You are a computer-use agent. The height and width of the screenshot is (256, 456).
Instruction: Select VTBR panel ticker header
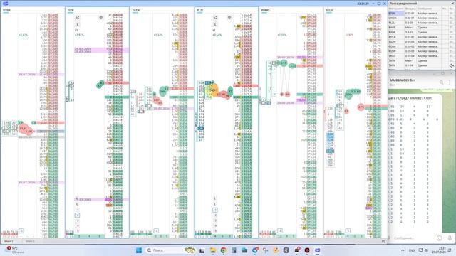coord(6,10)
